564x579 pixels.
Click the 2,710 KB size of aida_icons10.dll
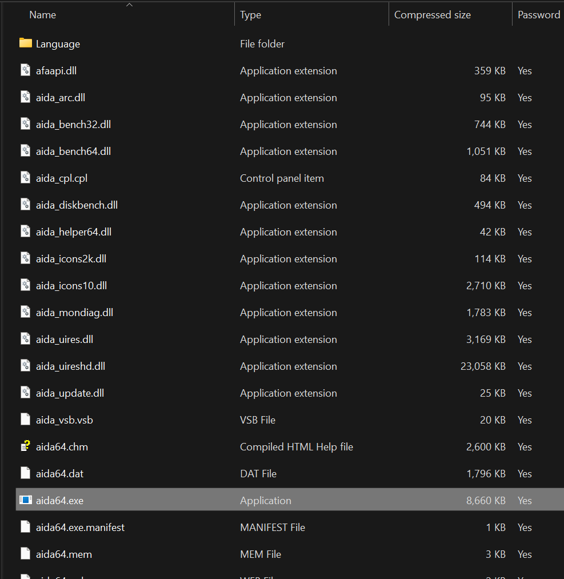pyautogui.click(x=486, y=286)
